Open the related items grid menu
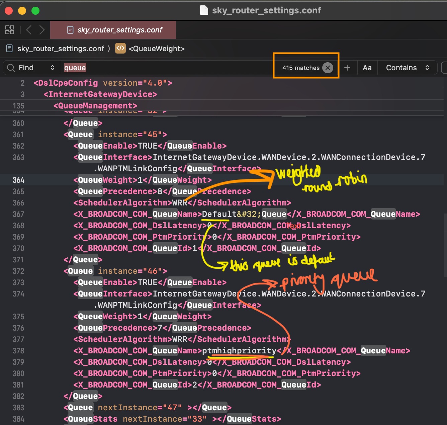The image size is (447, 425). pyautogui.click(x=10, y=30)
